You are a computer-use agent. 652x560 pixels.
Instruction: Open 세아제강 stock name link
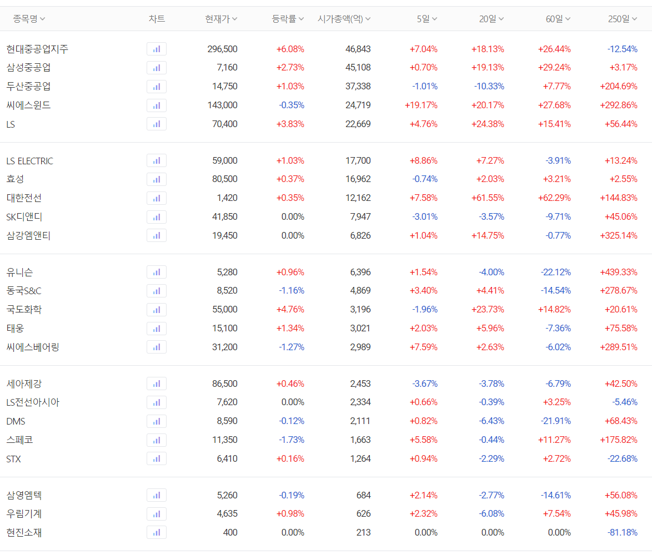[24, 384]
